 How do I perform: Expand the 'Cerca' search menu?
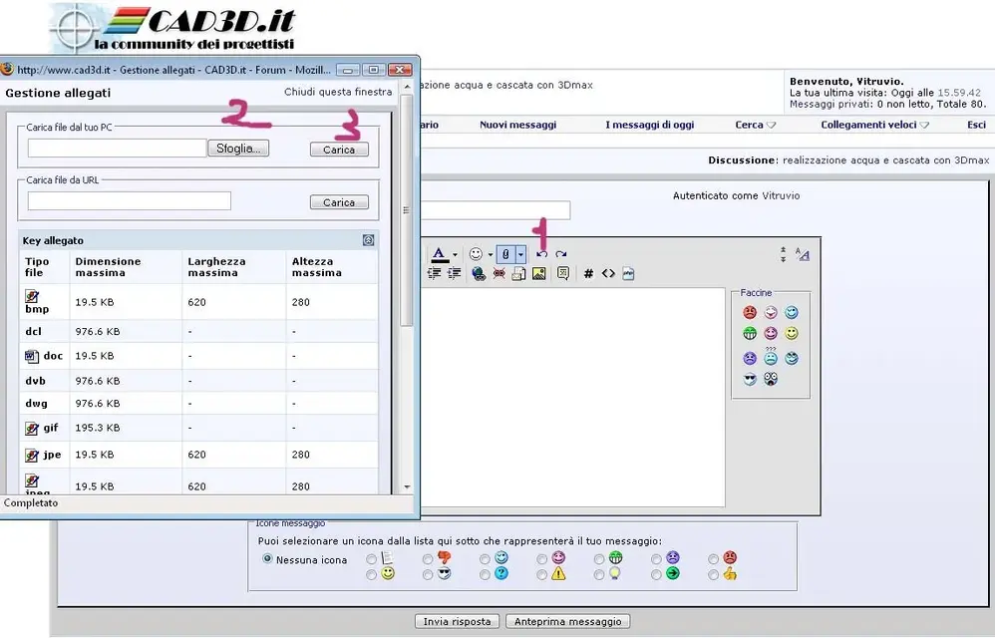point(755,126)
